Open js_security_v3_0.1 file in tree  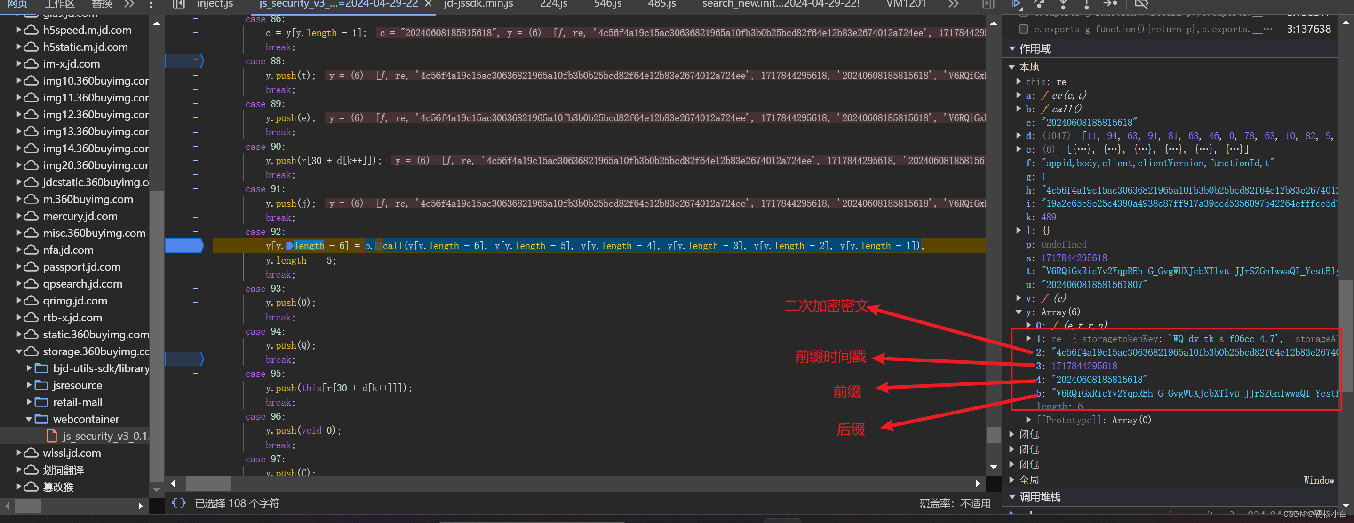104,436
